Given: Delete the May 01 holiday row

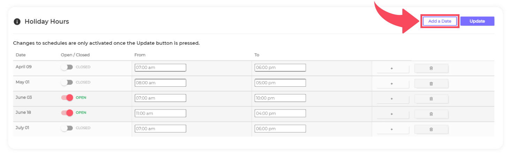Looking at the screenshot, I should pos(431,84).
